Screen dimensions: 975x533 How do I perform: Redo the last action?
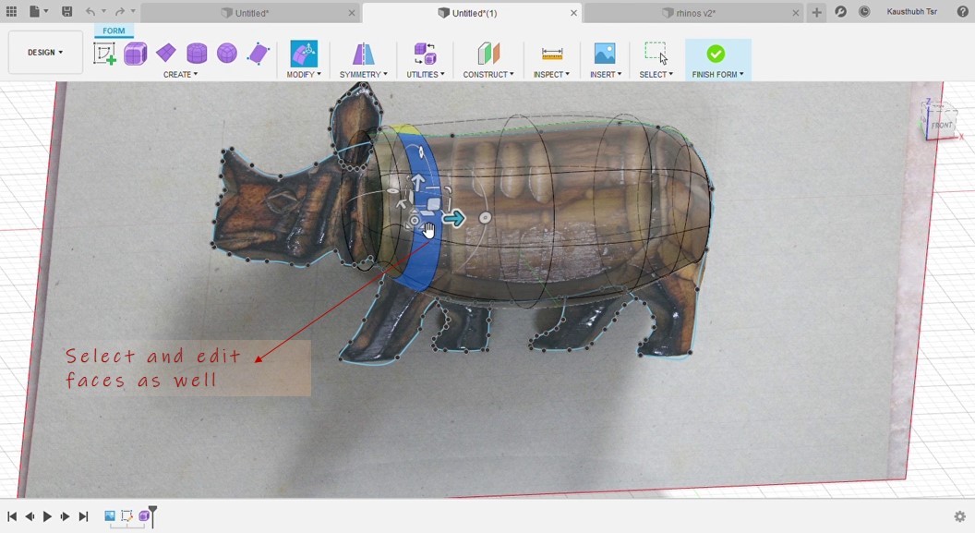(120, 11)
